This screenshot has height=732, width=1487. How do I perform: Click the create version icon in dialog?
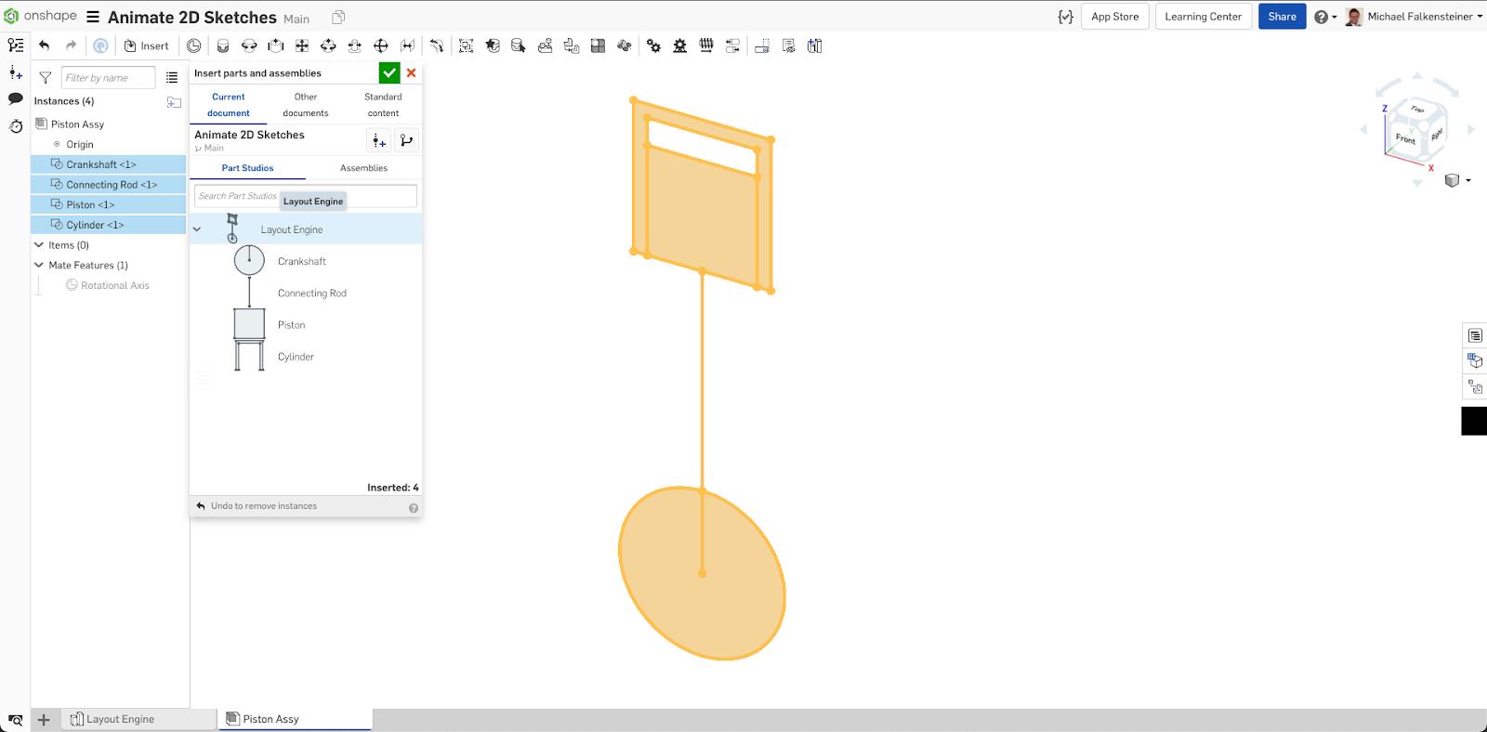click(x=378, y=140)
